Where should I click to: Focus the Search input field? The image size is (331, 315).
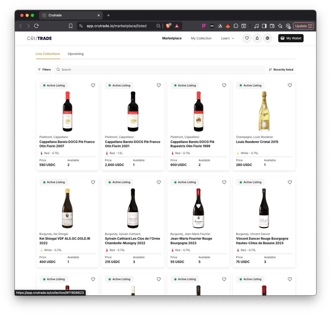point(159,70)
